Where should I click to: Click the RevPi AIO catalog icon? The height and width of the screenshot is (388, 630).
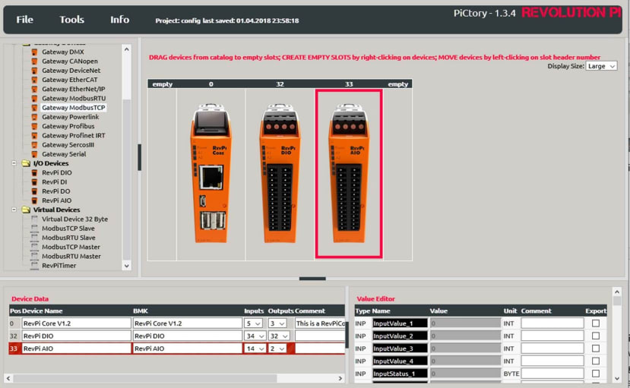pyautogui.click(x=34, y=200)
